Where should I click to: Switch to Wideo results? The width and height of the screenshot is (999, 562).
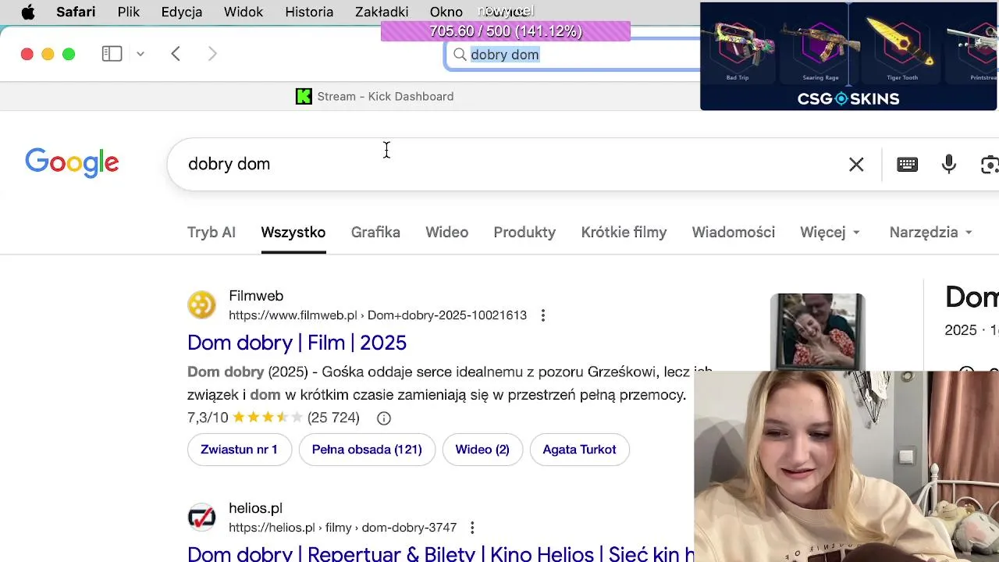[447, 232]
